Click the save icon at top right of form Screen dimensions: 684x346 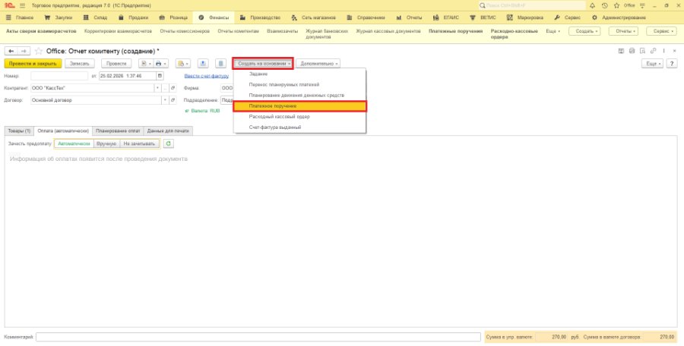click(x=622, y=51)
